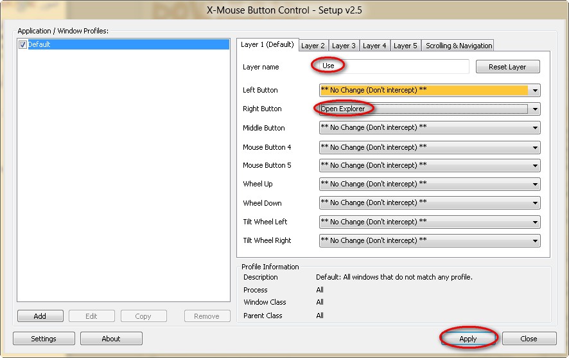Click the Reset Layer button
The width and height of the screenshot is (569, 358).
point(507,67)
